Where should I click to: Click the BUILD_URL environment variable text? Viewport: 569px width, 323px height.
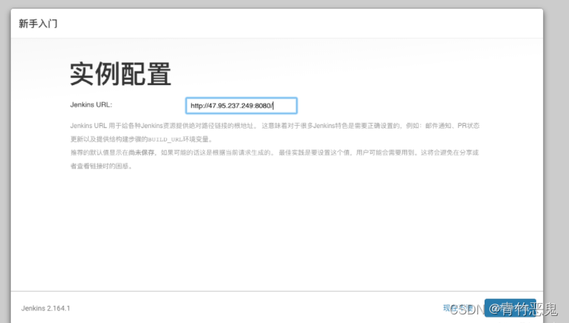(x=165, y=139)
